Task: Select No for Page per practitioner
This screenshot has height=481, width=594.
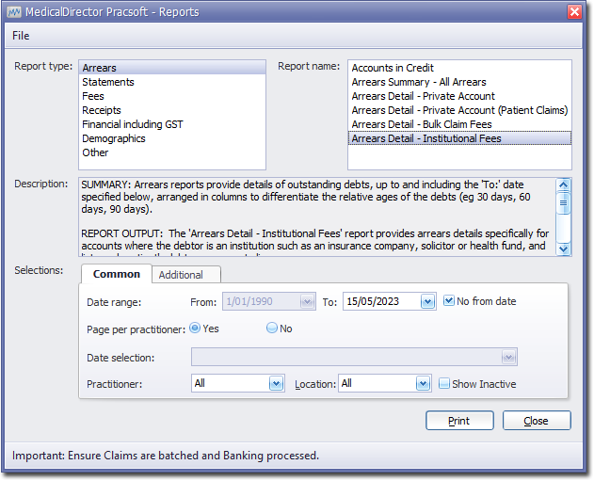Action: [x=272, y=329]
